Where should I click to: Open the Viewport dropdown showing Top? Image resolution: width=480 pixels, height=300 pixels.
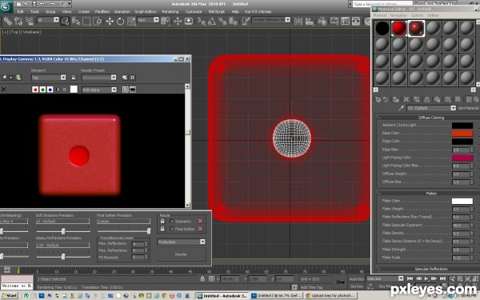(x=48, y=78)
